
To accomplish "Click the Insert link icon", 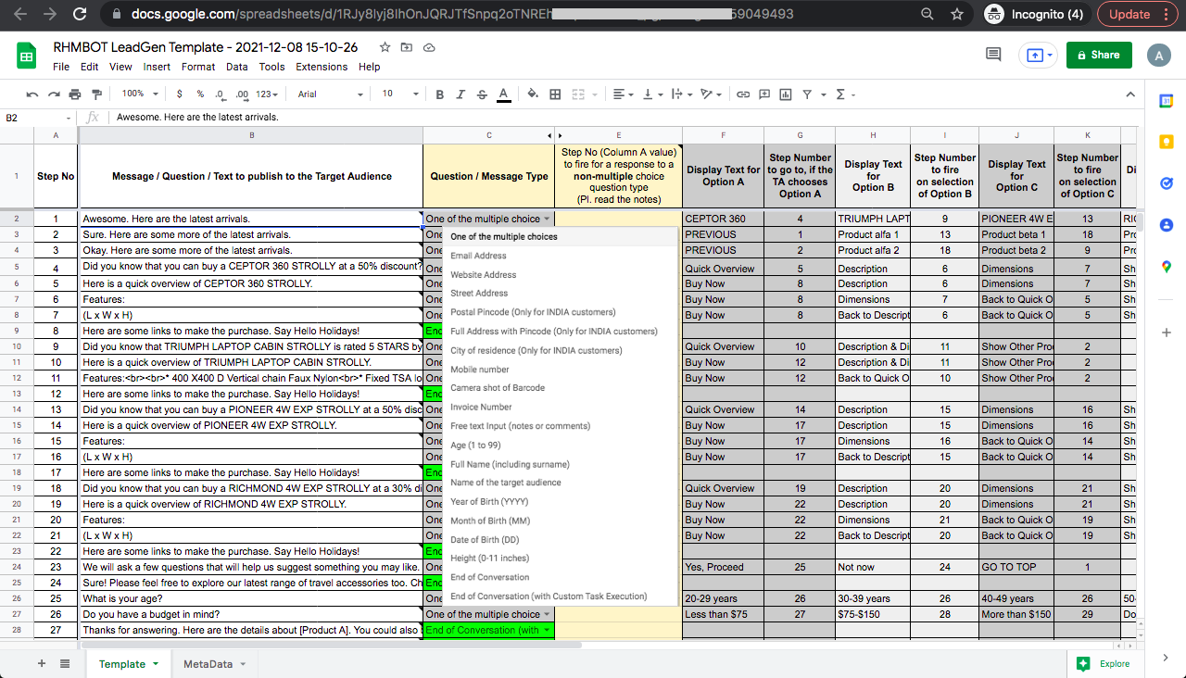I will (743, 94).
